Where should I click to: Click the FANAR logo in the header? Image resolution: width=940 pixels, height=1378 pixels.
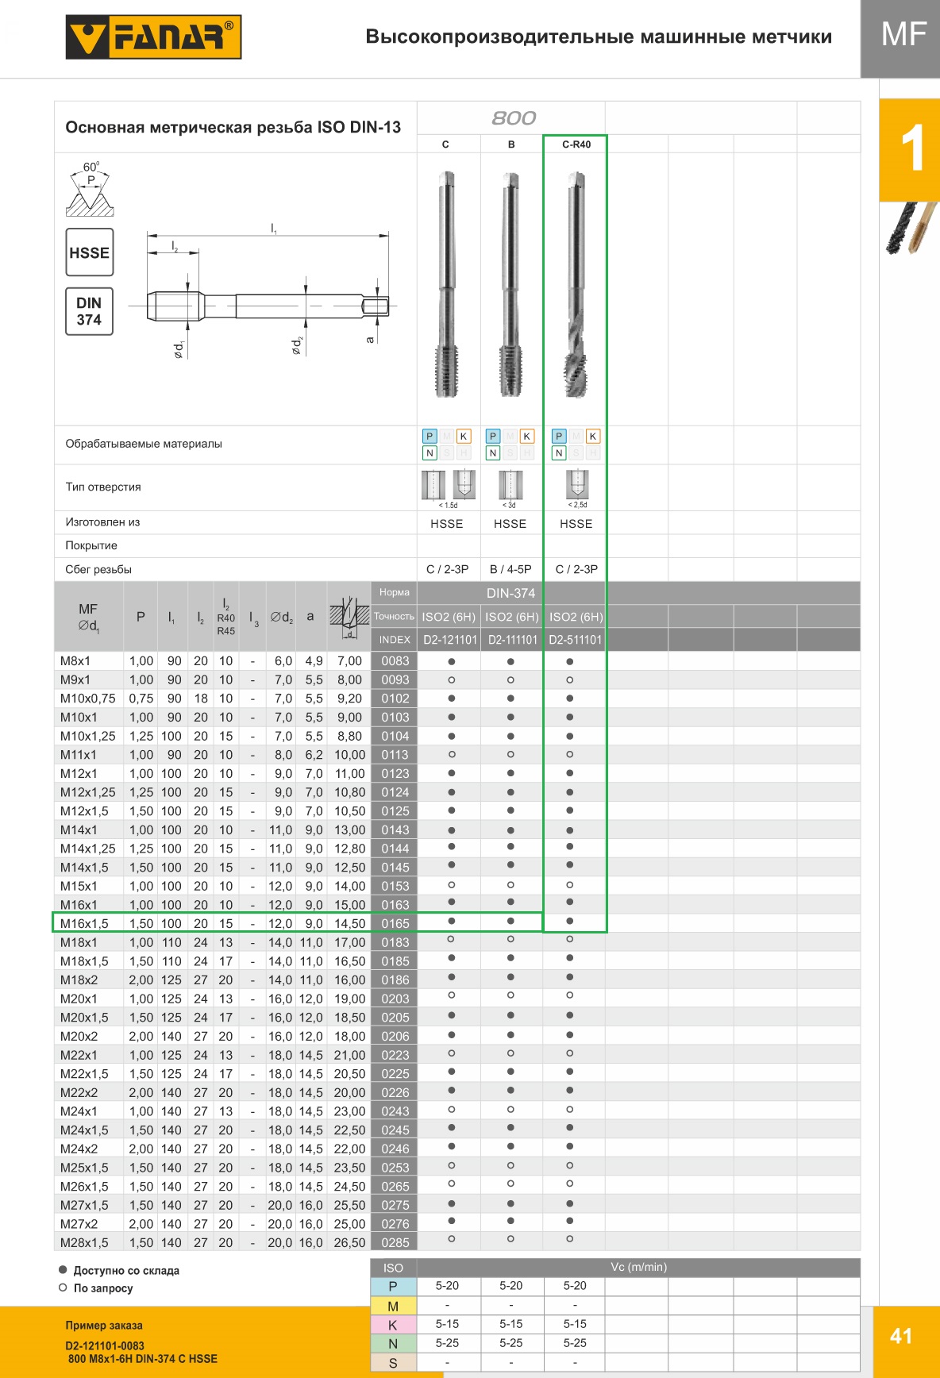[153, 37]
